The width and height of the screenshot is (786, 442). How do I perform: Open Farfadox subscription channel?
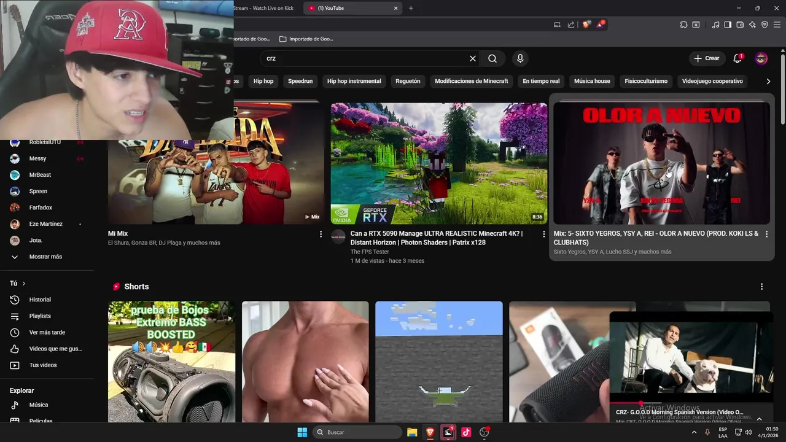pyautogui.click(x=47, y=207)
